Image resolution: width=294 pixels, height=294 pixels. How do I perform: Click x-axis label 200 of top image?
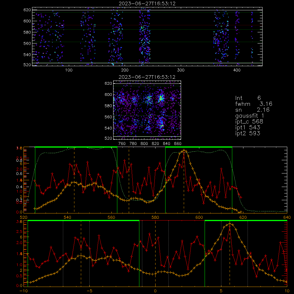(125, 70)
